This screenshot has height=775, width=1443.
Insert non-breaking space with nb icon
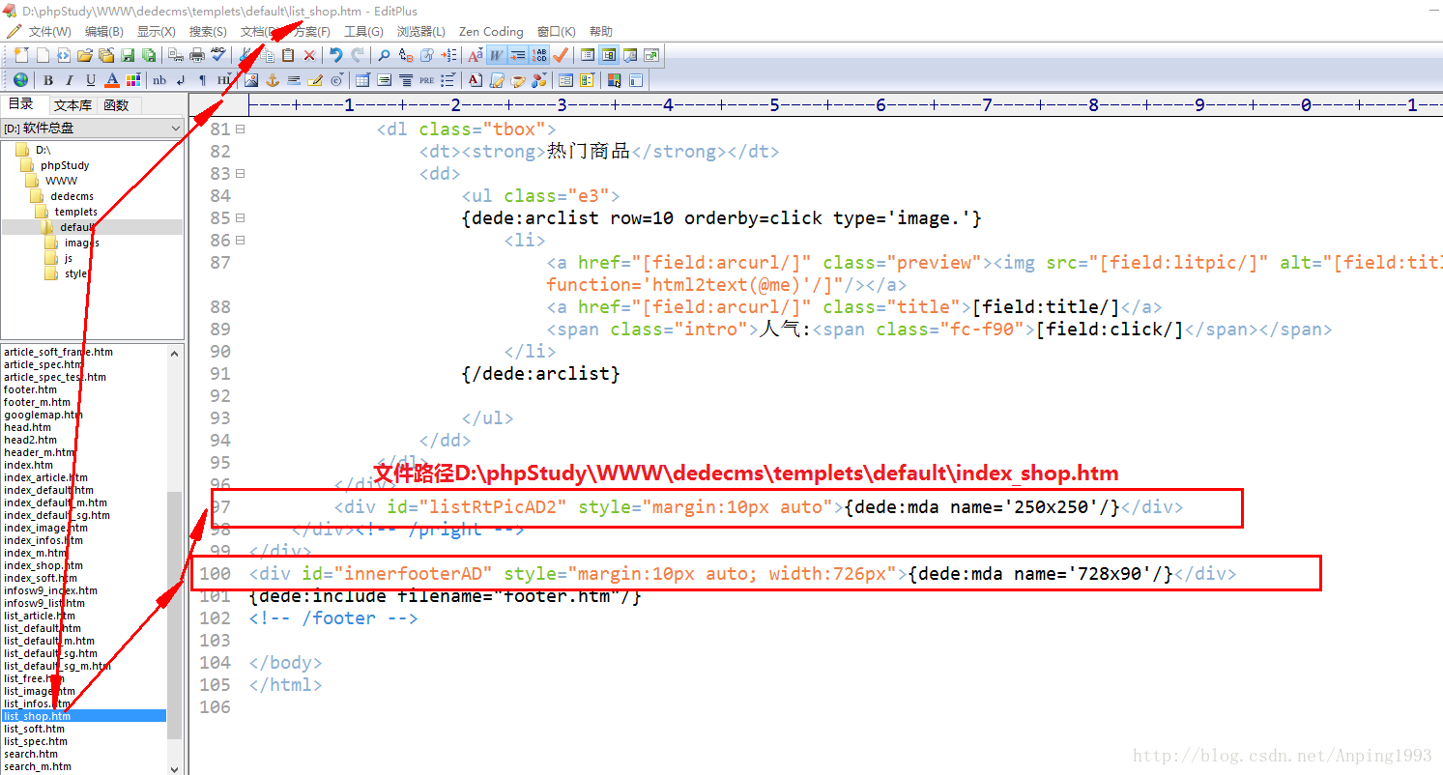coord(159,80)
